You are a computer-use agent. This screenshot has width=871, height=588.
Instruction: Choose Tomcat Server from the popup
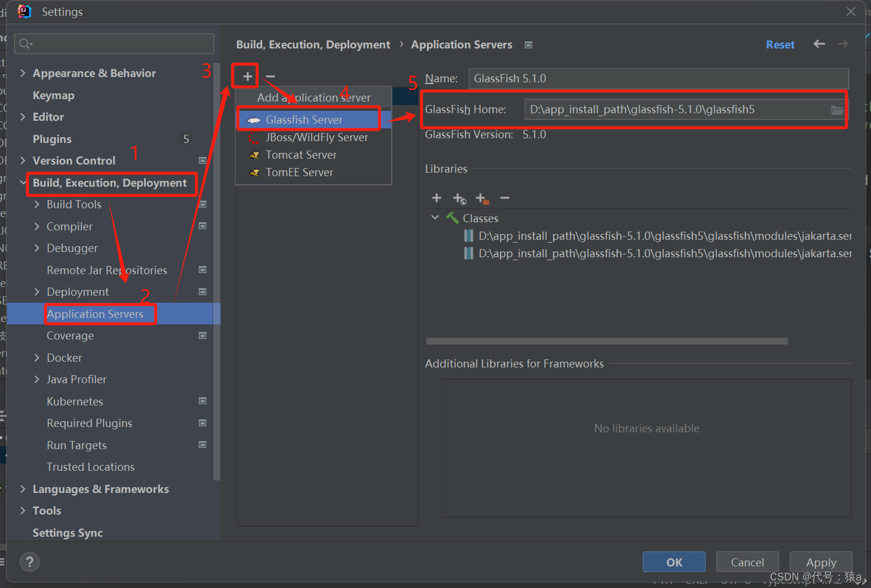pos(301,155)
